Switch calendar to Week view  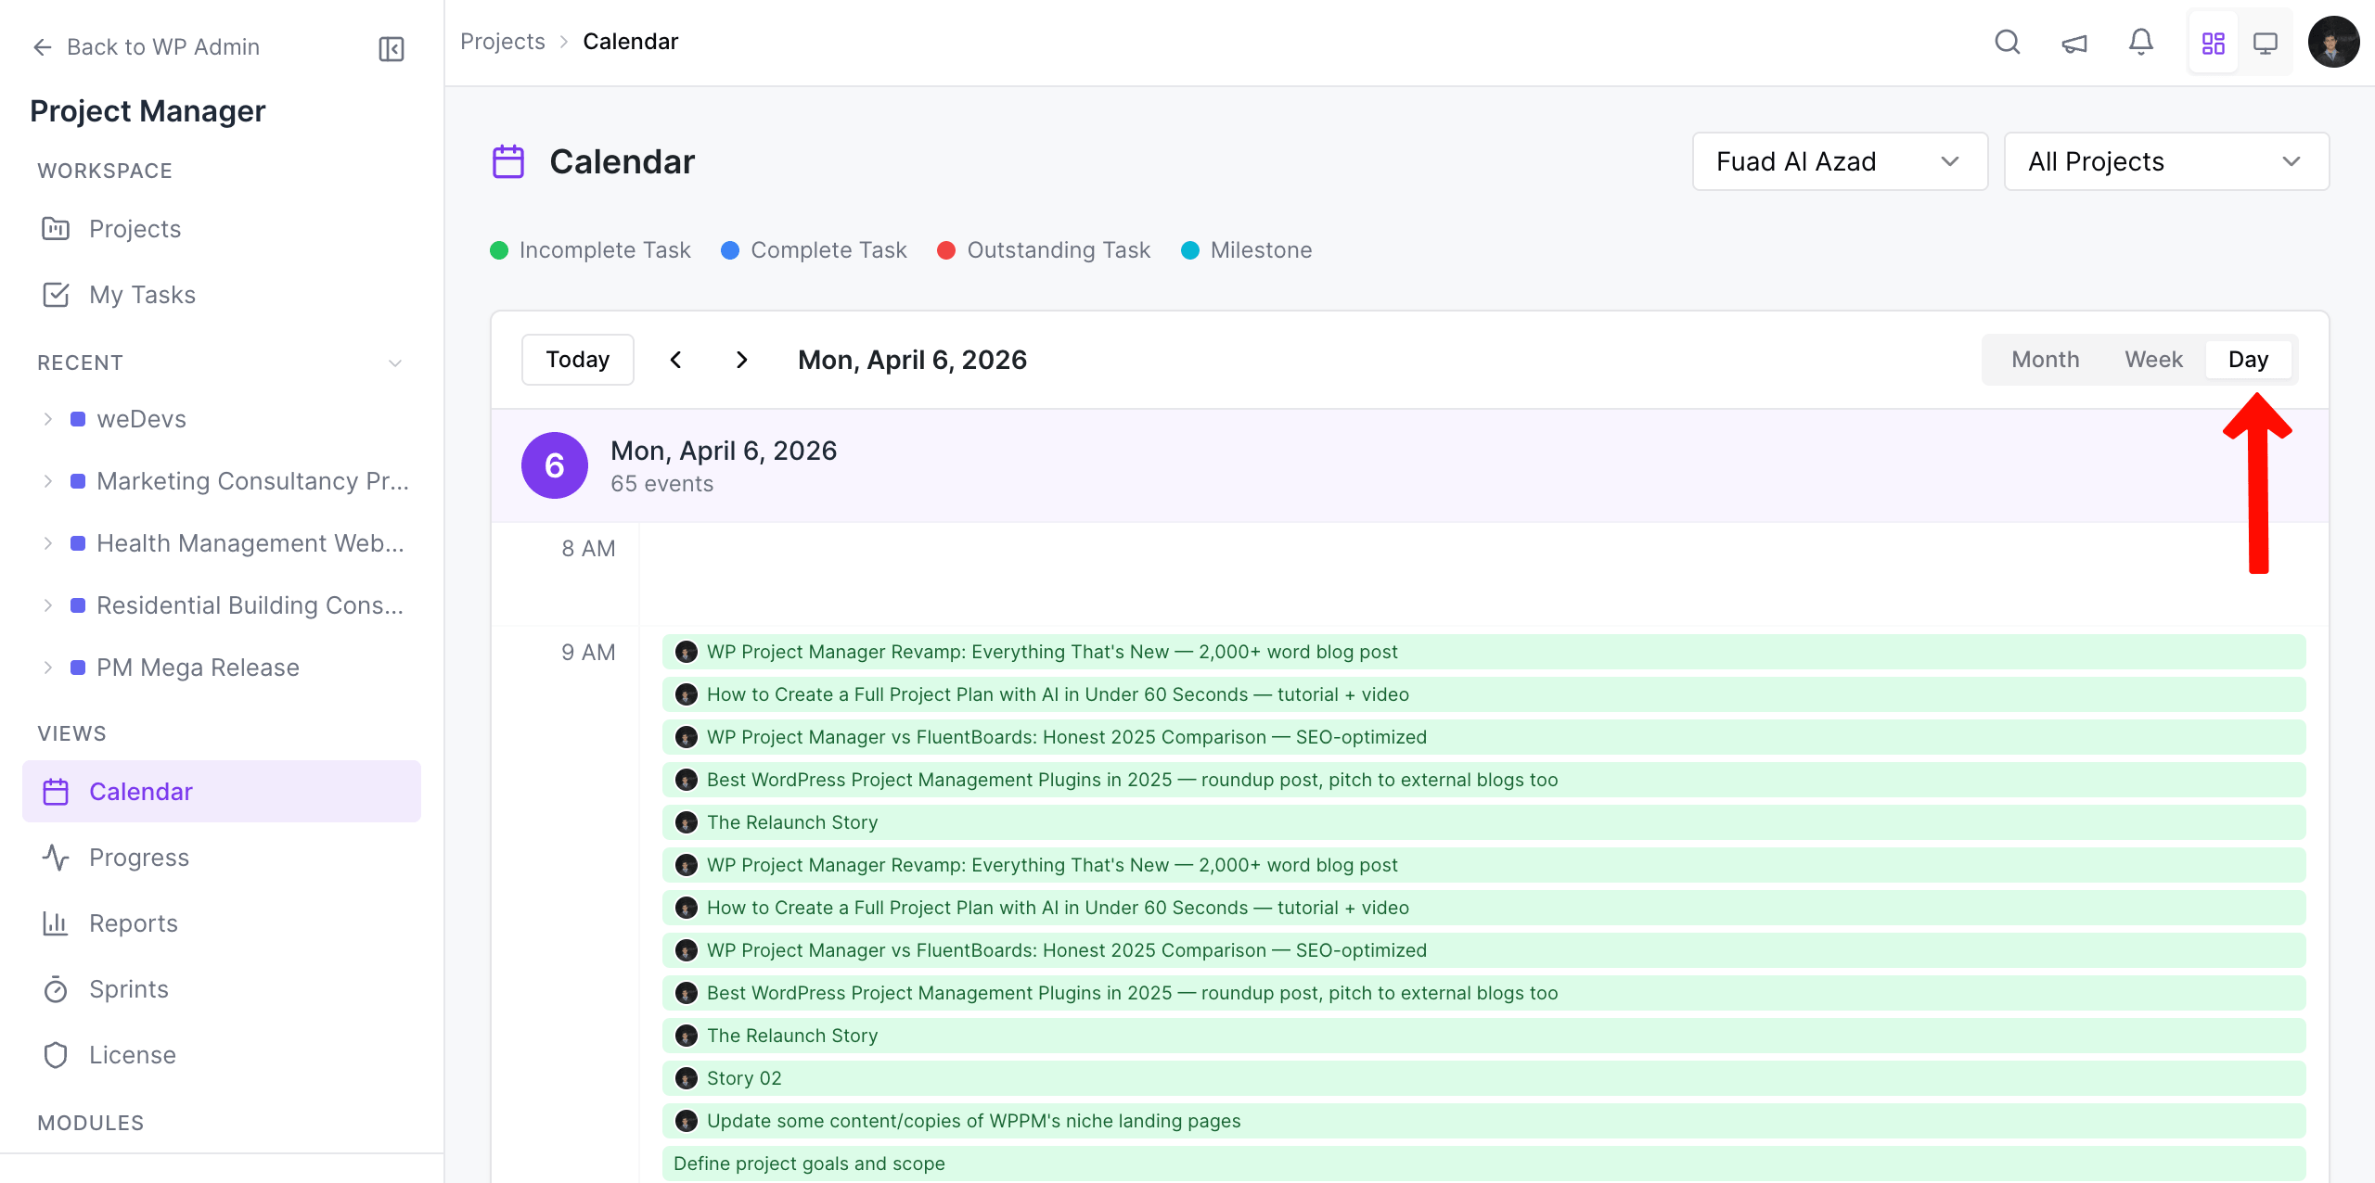[2153, 360]
